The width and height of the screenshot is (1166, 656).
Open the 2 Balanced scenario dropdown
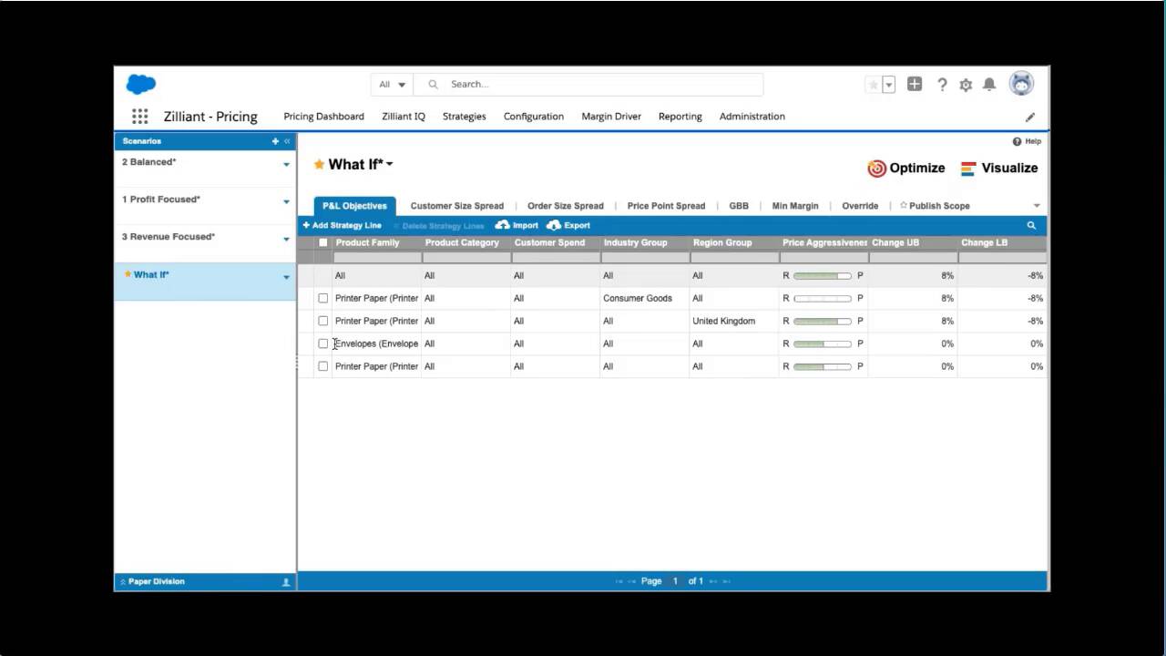pos(286,165)
